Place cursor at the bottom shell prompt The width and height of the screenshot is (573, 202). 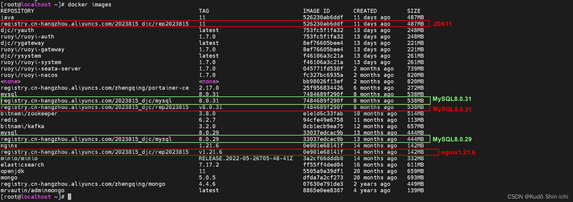pos(69,197)
